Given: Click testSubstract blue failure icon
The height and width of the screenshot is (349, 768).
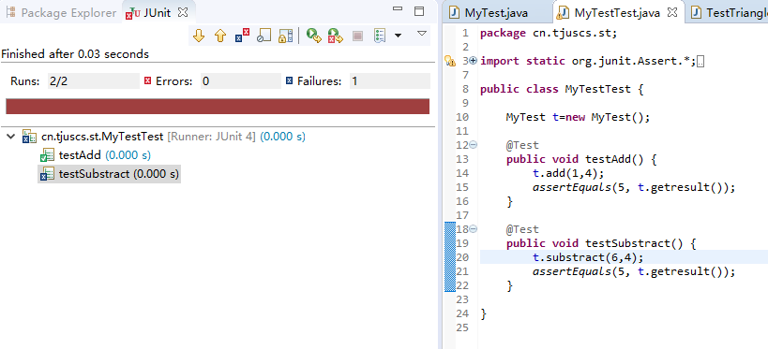Looking at the screenshot, I should tap(47, 174).
